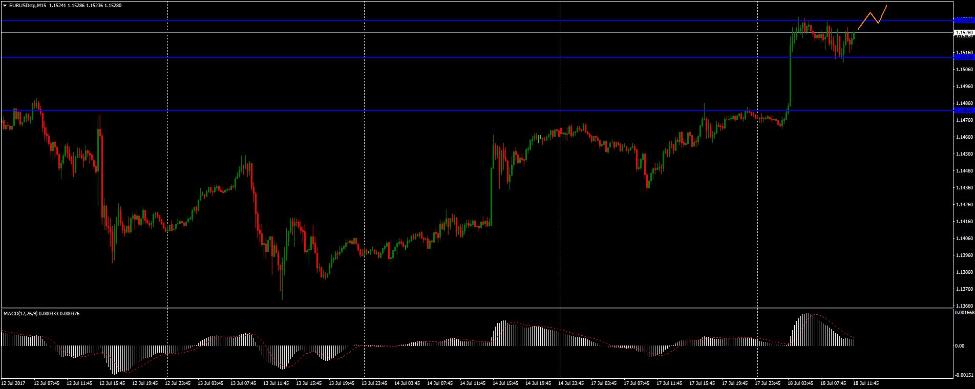
Task: Click the 1.14160 price scale value
Action: click(964, 222)
